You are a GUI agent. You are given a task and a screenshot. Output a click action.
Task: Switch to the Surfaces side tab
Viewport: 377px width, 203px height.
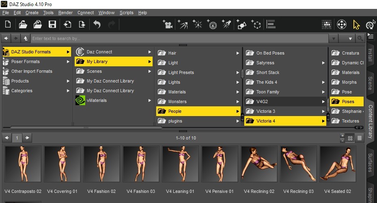click(x=370, y=163)
